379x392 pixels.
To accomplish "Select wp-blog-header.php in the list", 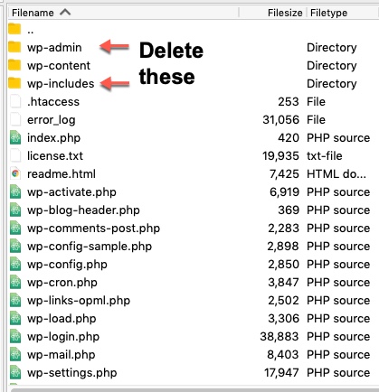I will point(193,210).
